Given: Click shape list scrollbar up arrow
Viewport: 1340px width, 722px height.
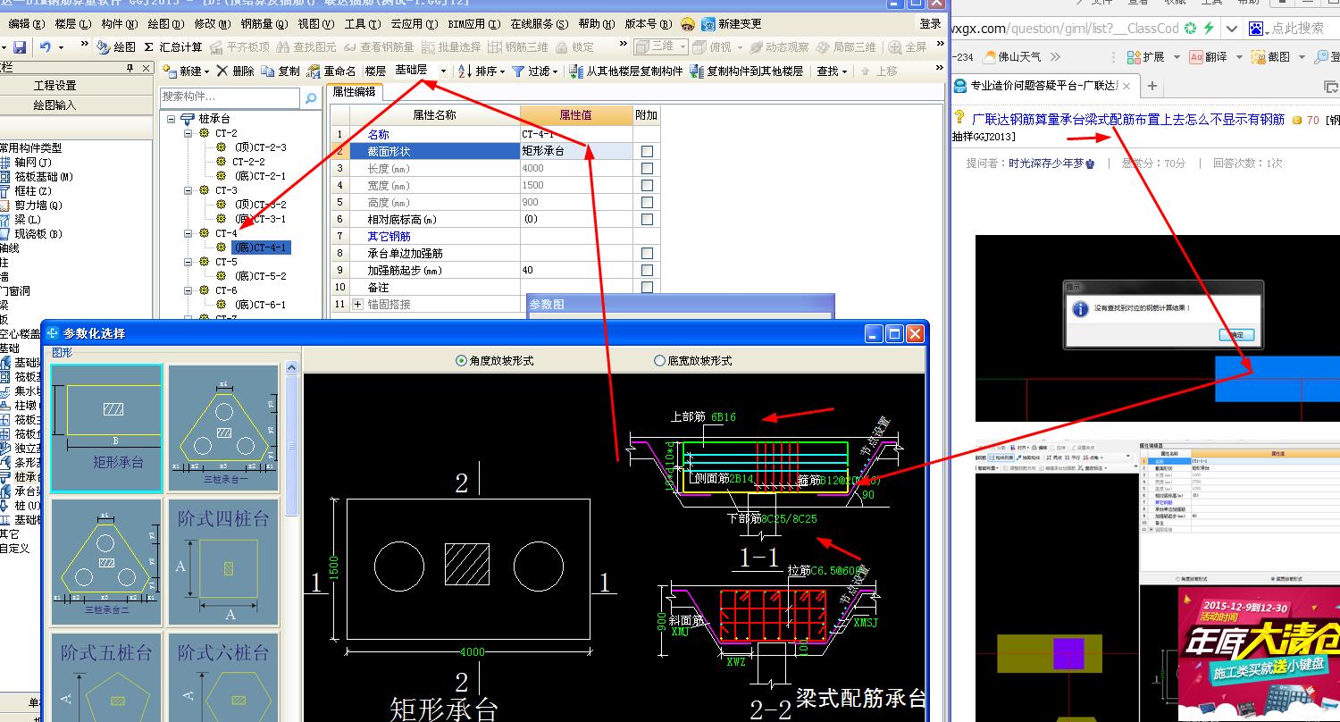Looking at the screenshot, I should click(x=291, y=368).
